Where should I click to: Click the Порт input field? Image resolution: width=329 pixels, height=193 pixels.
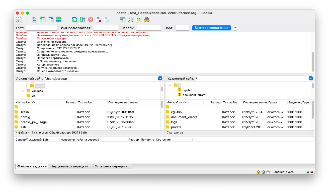182,28
